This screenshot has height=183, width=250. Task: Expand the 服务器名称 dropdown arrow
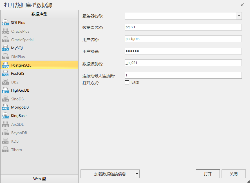(239, 16)
